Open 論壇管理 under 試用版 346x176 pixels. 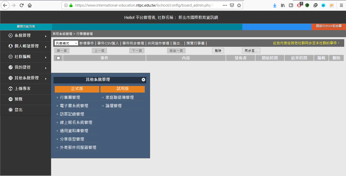tap(114, 106)
